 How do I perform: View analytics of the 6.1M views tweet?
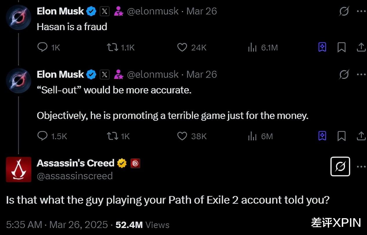[252, 47]
